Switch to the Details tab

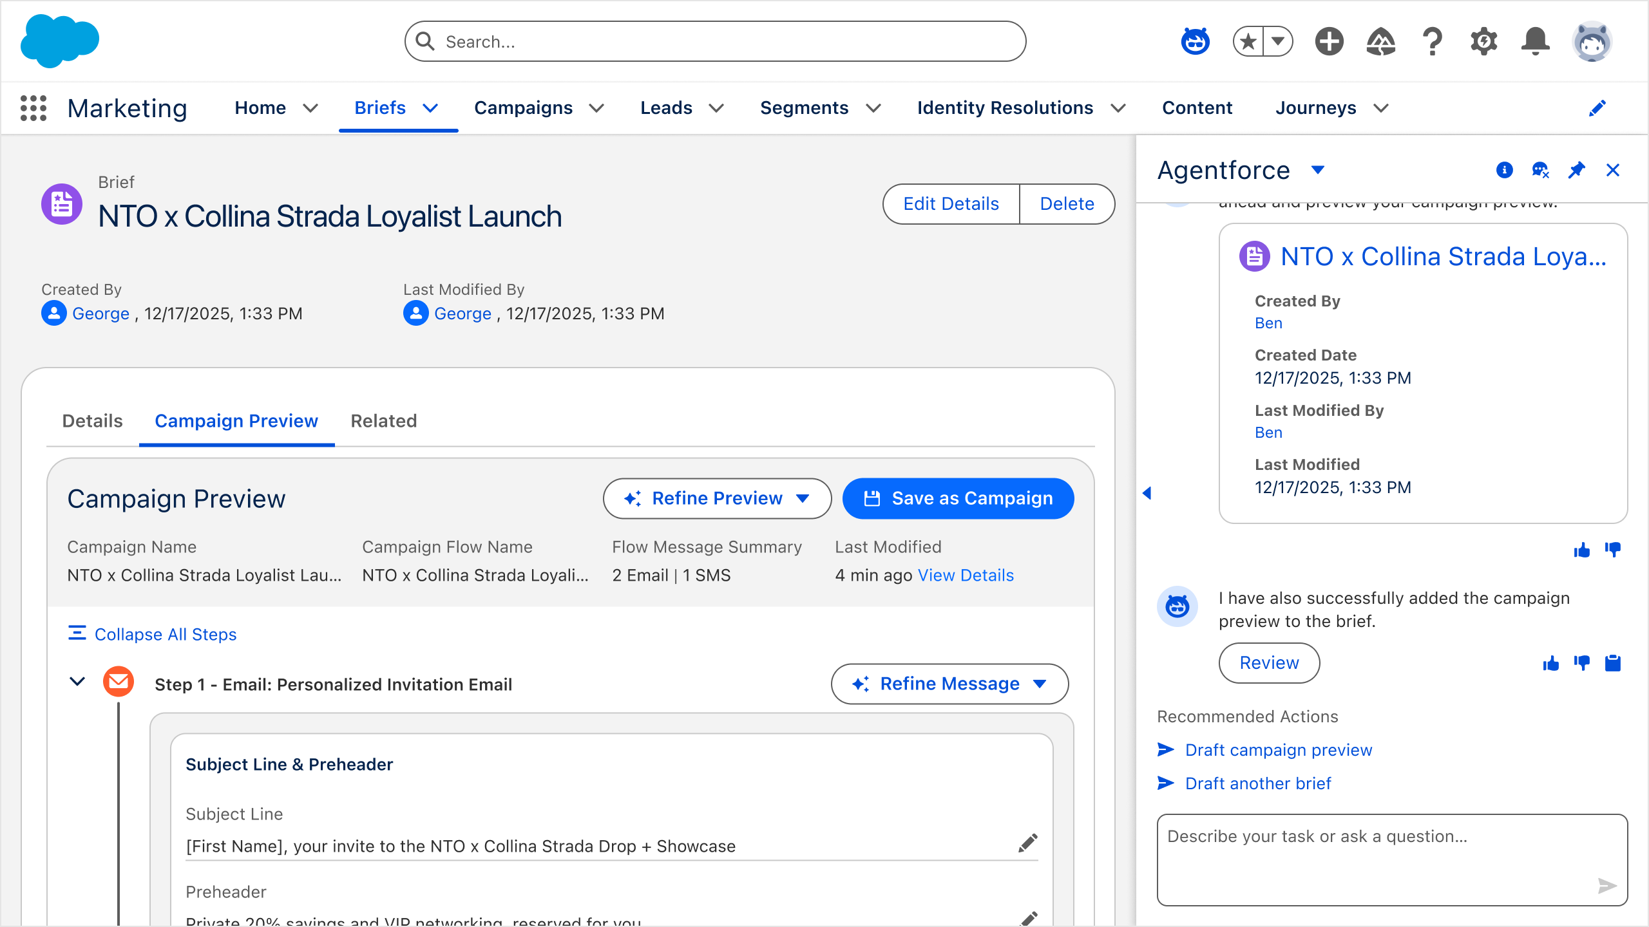(x=92, y=421)
